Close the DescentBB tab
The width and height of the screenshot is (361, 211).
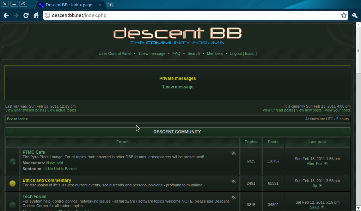(100, 5)
